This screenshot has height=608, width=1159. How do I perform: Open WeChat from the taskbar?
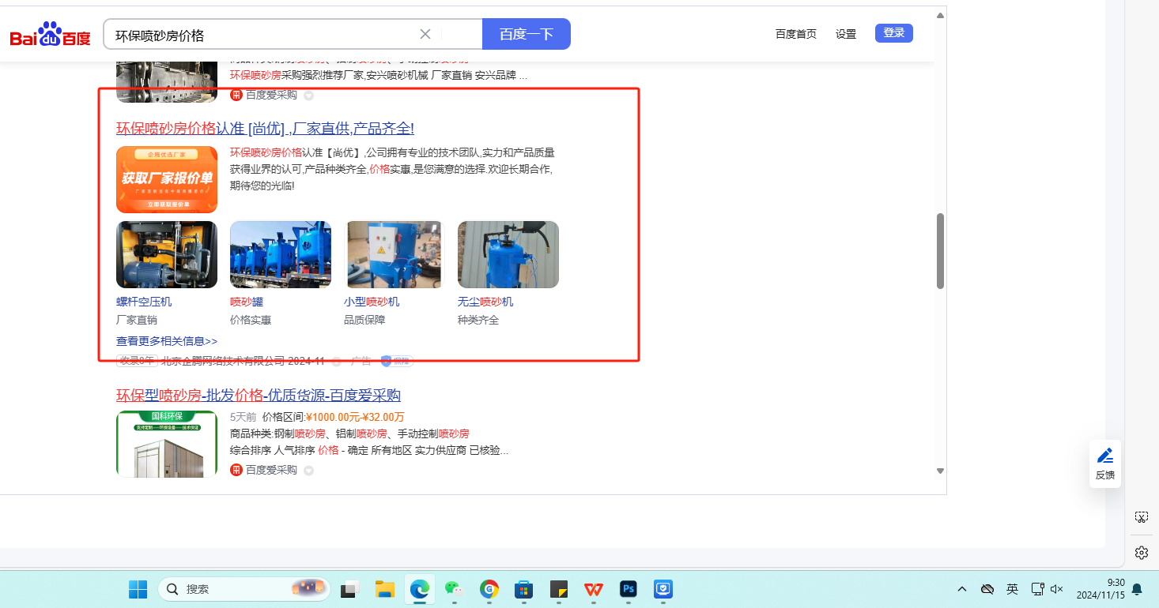(452, 589)
